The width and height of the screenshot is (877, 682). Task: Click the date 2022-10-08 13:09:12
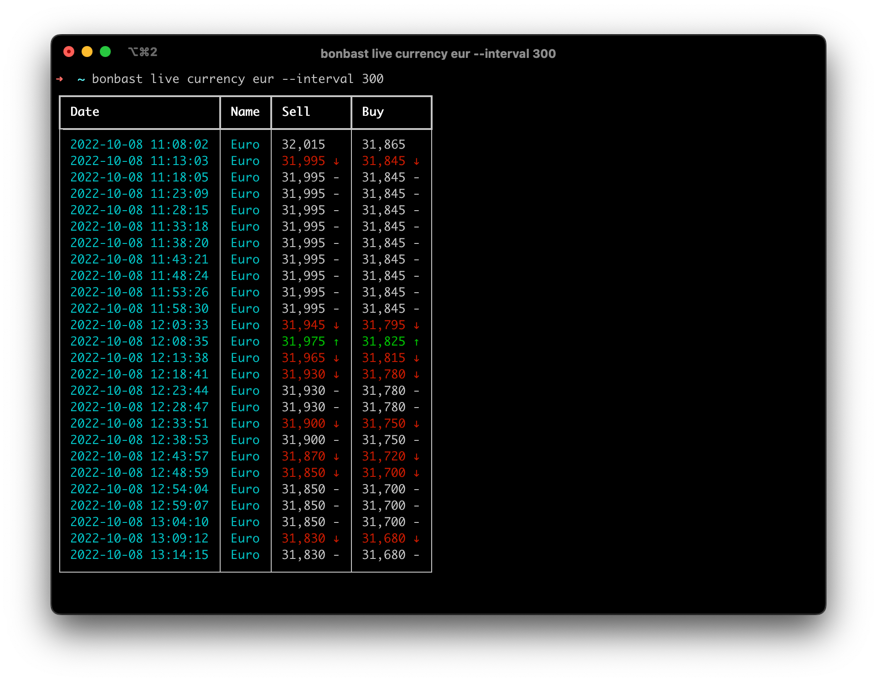tap(139, 538)
